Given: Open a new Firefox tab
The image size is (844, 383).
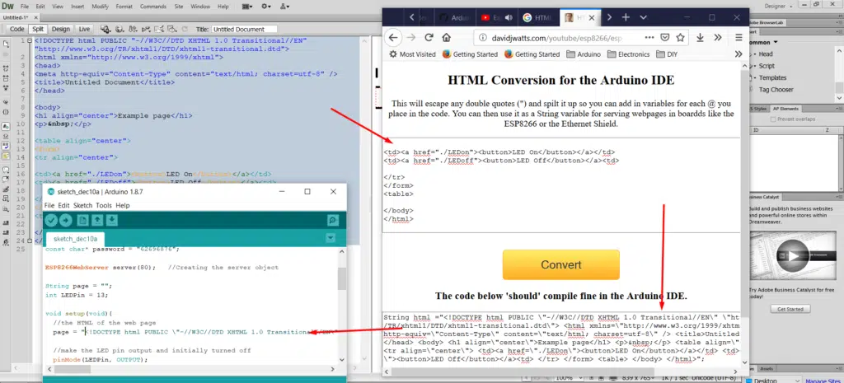Looking at the screenshot, I should click(x=626, y=17).
